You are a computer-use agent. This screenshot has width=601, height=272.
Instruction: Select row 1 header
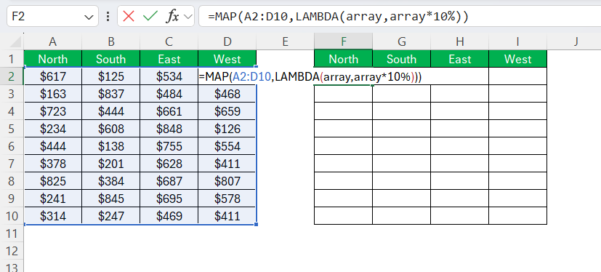click(x=12, y=59)
